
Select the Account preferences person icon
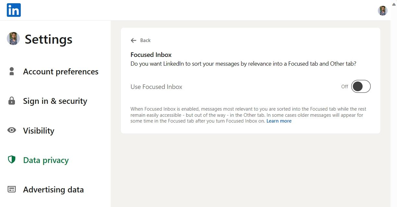(12, 71)
